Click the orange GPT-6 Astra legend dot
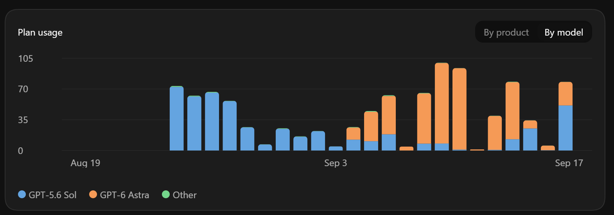 pos(93,194)
